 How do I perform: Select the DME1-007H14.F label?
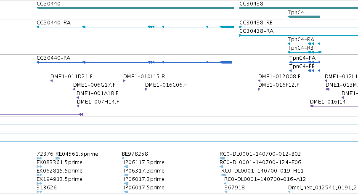[98, 102]
